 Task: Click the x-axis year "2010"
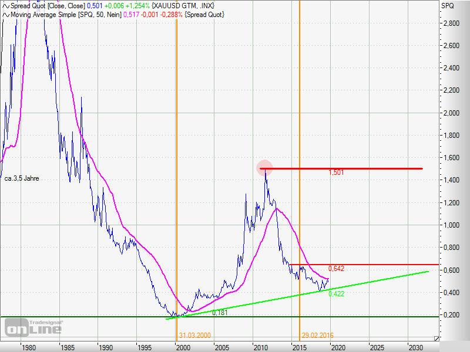261,348
